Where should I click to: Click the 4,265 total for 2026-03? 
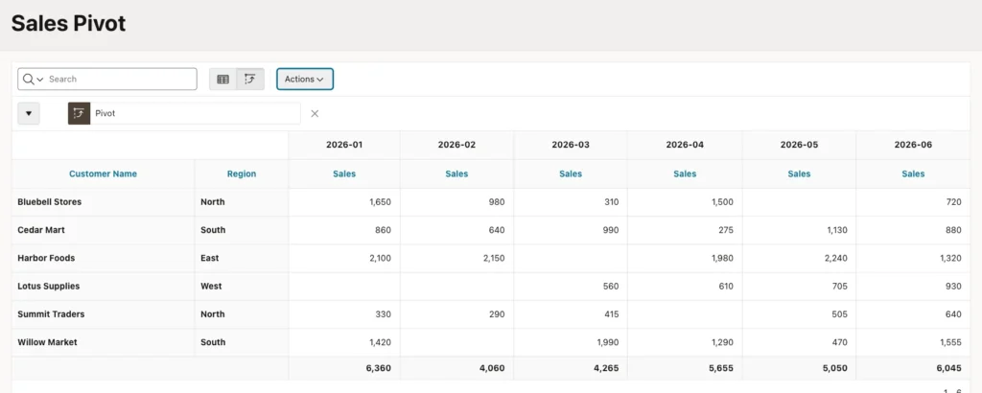click(606, 368)
